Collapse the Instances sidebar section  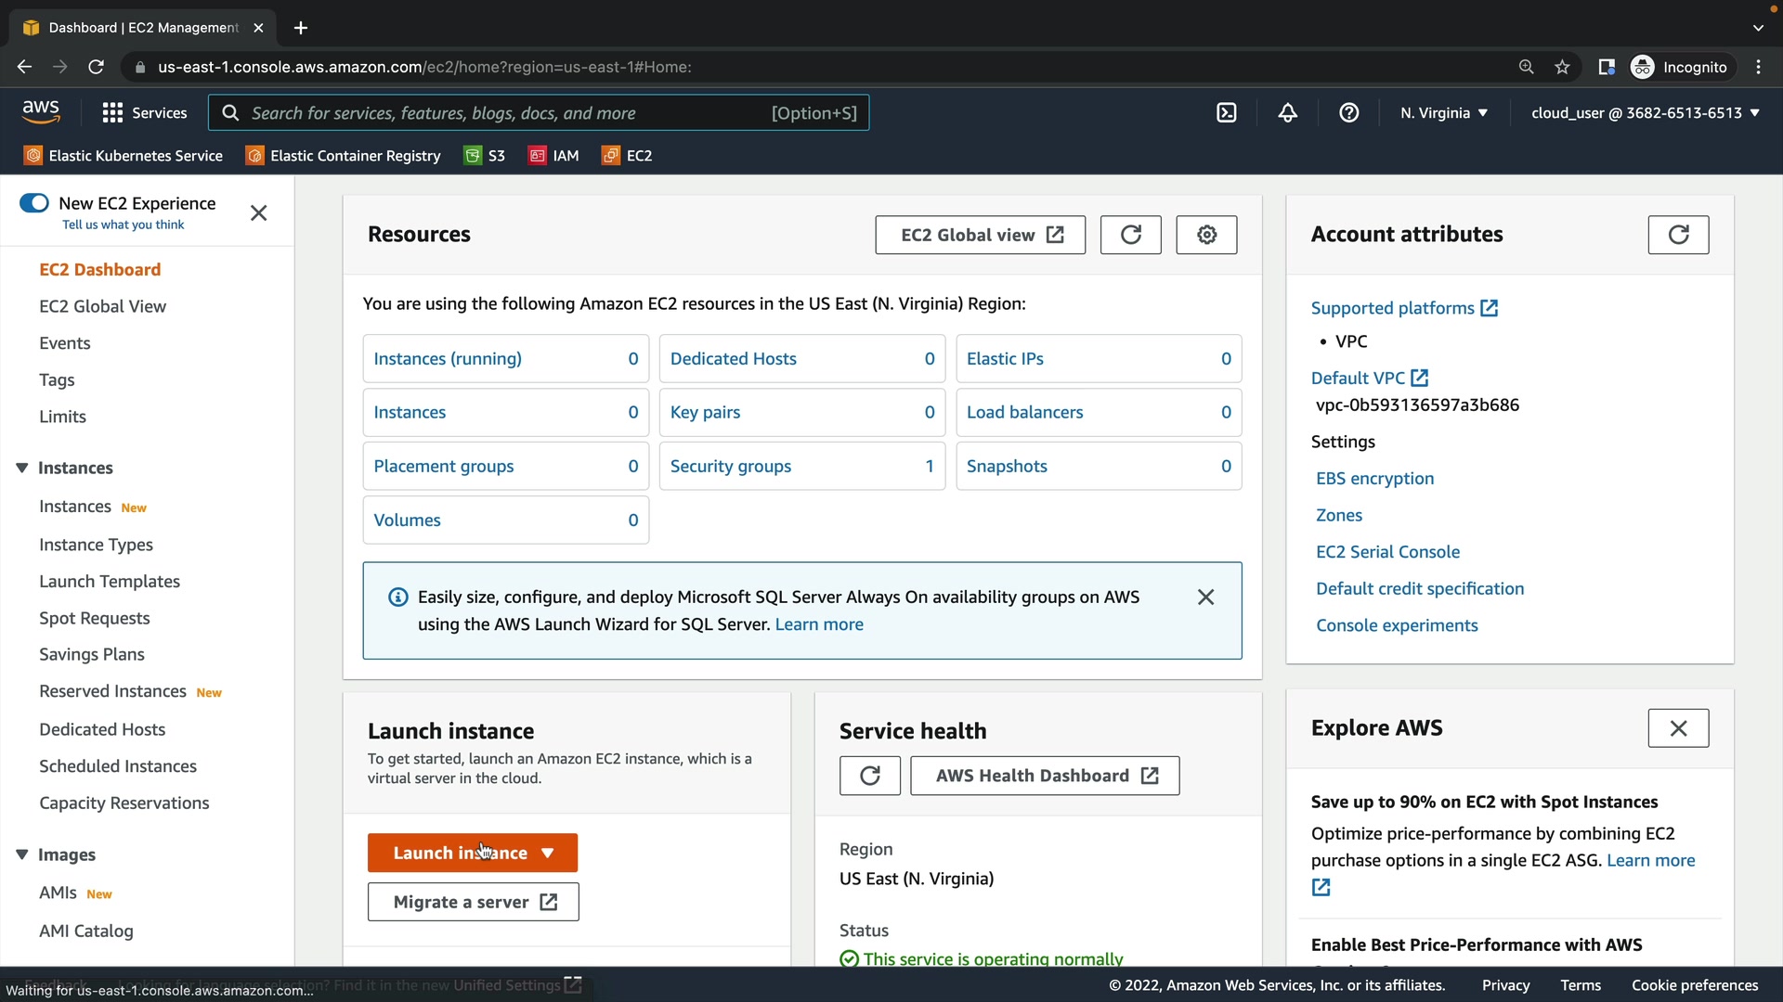[x=22, y=468]
